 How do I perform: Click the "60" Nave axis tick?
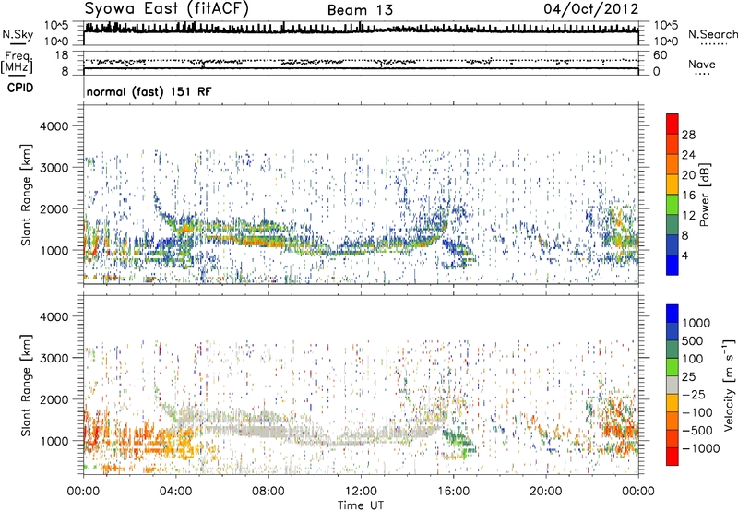click(x=661, y=55)
